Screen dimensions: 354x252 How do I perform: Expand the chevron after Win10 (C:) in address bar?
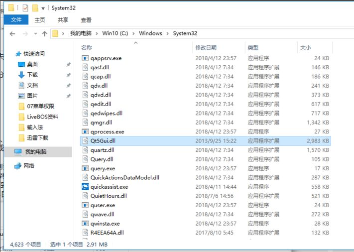[x=133, y=33]
